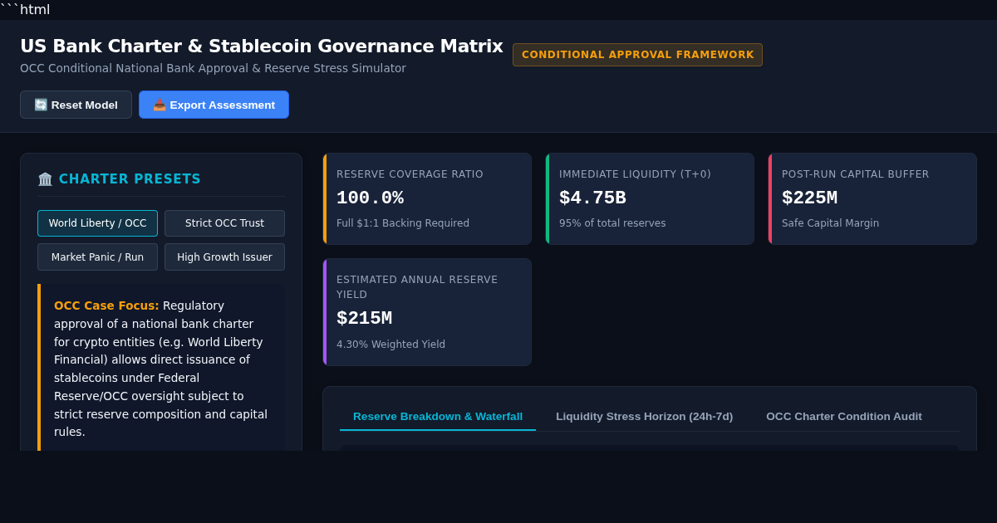Screen dimensions: 997x523
Task: Click the export icon on Export Assessment
Action: [160, 105]
